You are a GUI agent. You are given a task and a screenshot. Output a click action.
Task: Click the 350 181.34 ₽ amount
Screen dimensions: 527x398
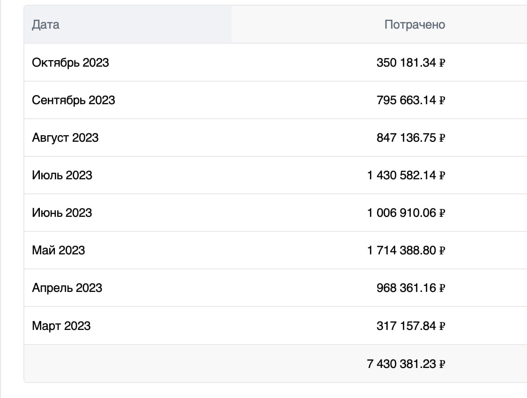coord(411,62)
